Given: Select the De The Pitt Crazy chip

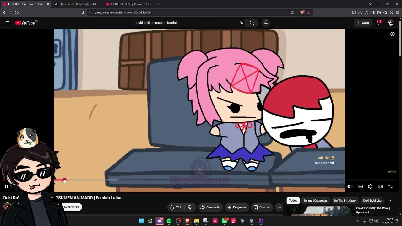Looking at the screenshot, I should point(345,201).
